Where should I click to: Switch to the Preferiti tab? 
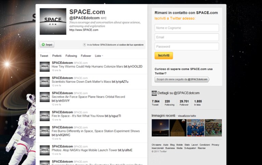coord(57,56)
